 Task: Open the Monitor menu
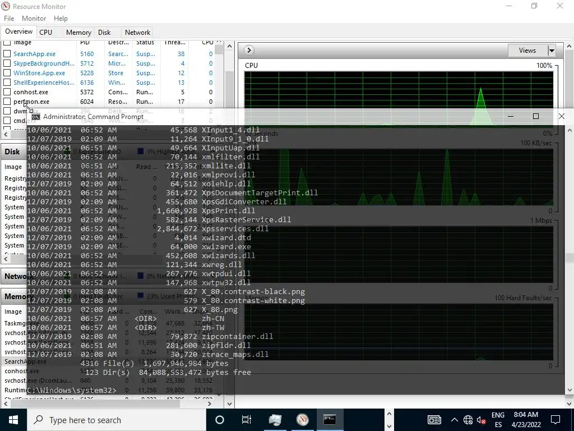click(34, 19)
